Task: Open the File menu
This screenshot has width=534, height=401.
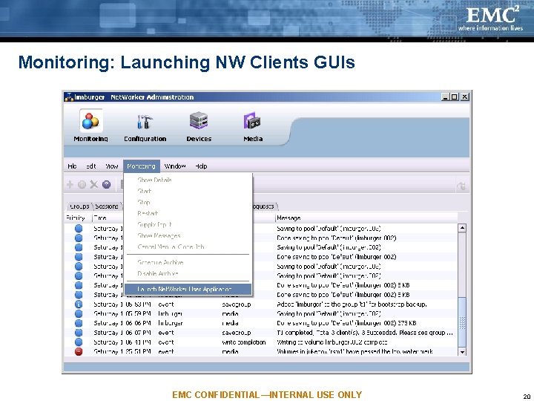Action: [72, 166]
